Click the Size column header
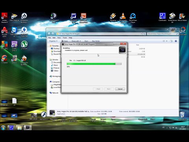The image size is (189, 142). pyautogui.click(x=137, y=45)
